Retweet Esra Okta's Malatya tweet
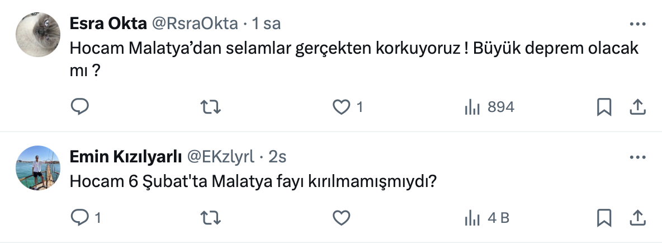The height and width of the screenshot is (243, 662). click(x=210, y=107)
